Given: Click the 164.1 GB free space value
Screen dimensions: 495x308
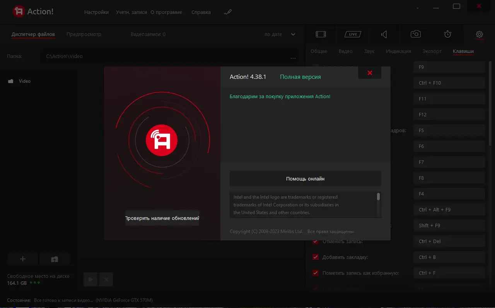Looking at the screenshot, I should pos(17,283).
